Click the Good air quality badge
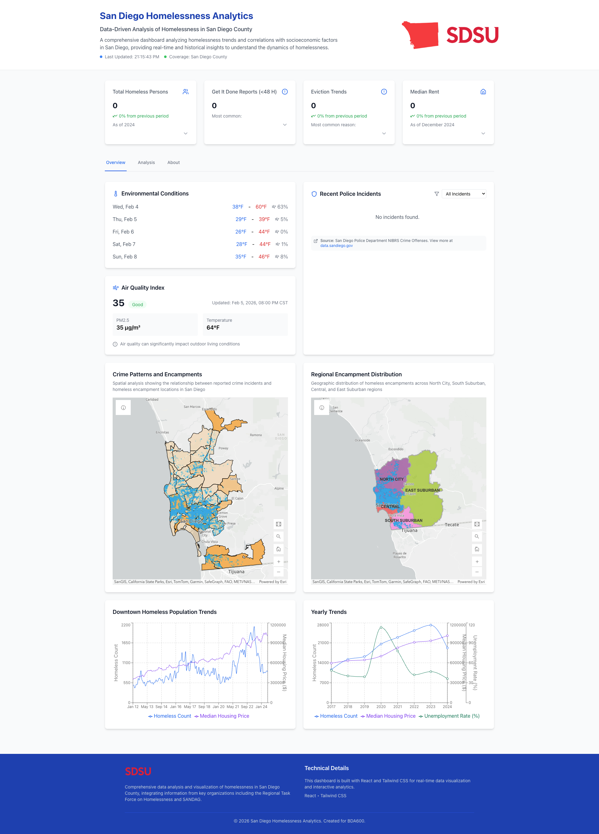 tap(137, 305)
